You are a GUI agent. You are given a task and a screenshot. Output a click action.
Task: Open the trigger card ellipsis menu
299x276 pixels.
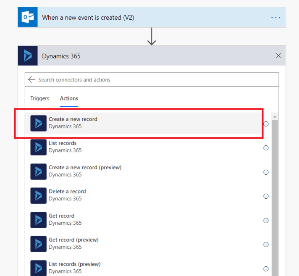(x=275, y=18)
